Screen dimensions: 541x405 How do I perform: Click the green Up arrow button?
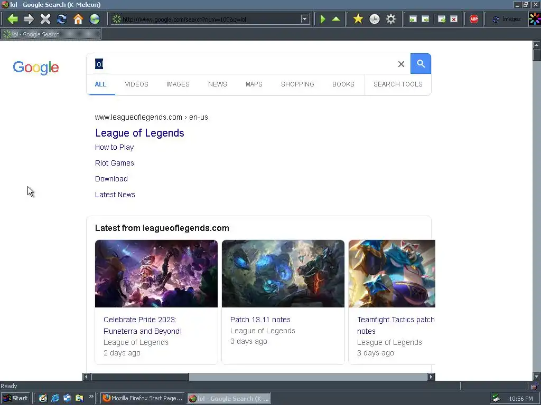(x=336, y=19)
